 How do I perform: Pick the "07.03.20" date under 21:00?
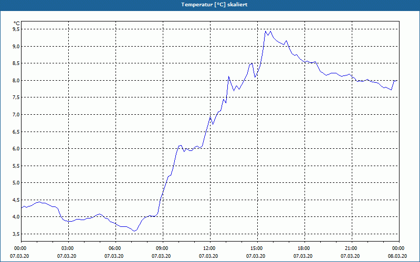350,256
